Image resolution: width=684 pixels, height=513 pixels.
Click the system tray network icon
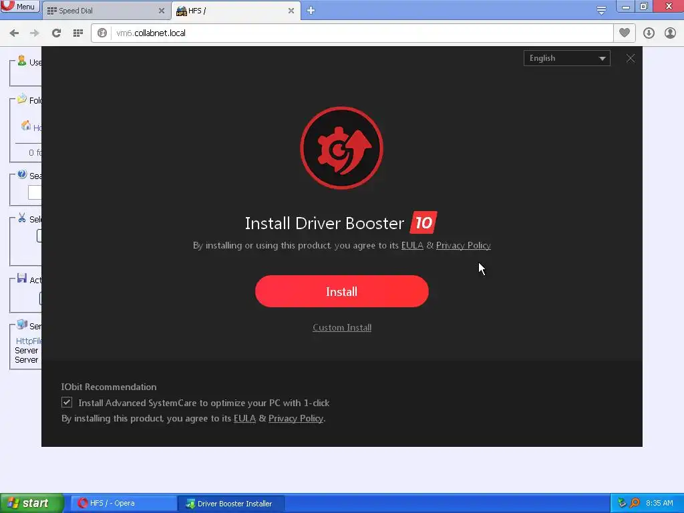tap(623, 503)
